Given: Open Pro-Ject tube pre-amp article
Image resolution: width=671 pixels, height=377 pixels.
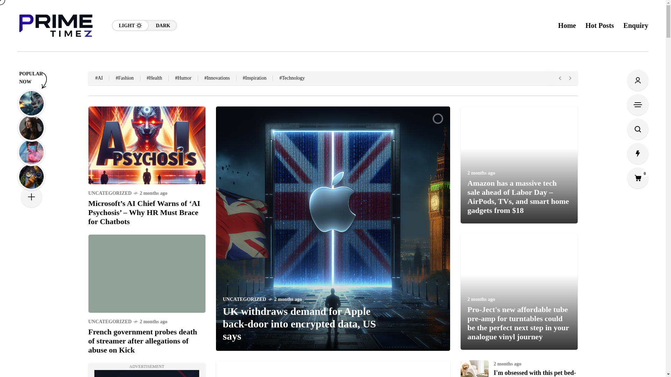Looking at the screenshot, I should [518, 323].
